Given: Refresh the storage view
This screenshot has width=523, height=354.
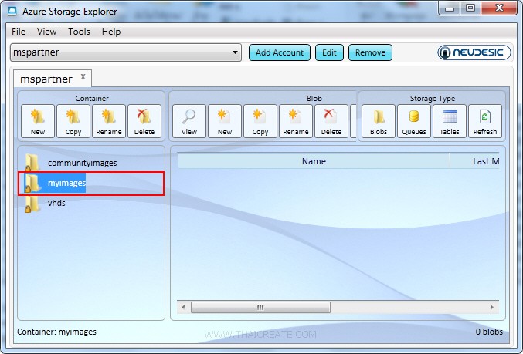Looking at the screenshot, I should [x=485, y=121].
